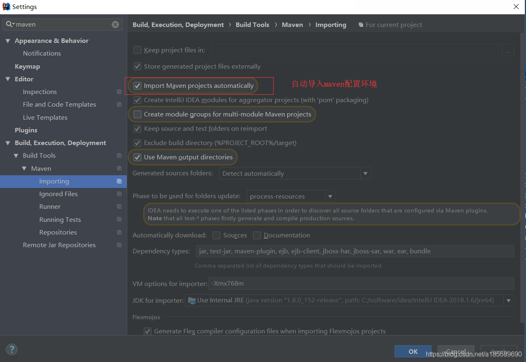Check automatically download Documentation
Screen dimensions: 526x362
coord(257,235)
